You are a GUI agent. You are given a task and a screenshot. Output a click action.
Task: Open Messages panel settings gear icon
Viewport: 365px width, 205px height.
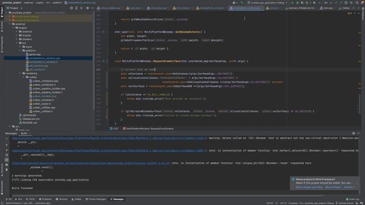pyautogui.click(x=354, y=133)
